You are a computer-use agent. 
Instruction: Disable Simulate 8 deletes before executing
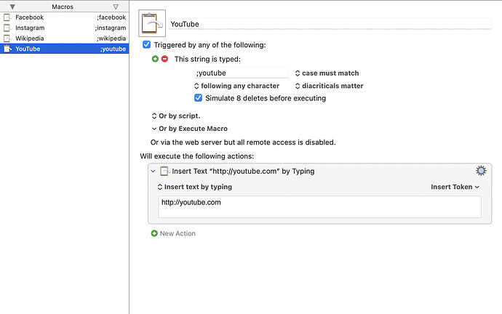[x=199, y=98]
